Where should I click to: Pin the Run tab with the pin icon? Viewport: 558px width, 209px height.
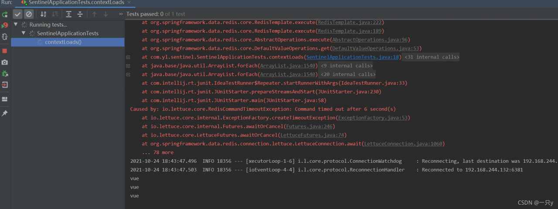pos(5,113)
